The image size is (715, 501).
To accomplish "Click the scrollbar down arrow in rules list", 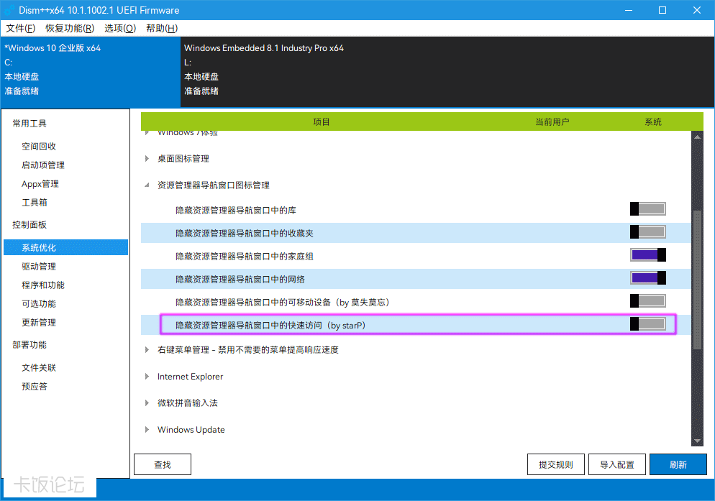I will (x=697, y=441).
